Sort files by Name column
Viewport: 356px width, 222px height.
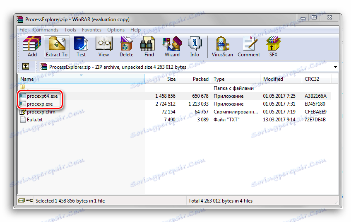point(81,79)
